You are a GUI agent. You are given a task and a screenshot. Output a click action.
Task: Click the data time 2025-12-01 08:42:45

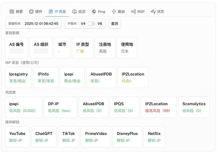click(x=41, y=23)
